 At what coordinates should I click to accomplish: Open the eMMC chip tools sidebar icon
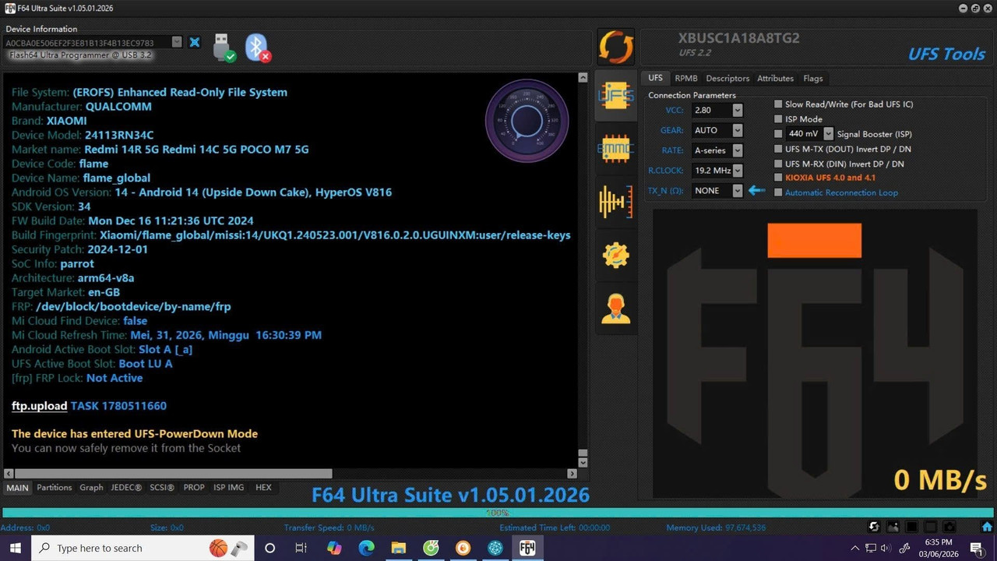click(615, 148)
